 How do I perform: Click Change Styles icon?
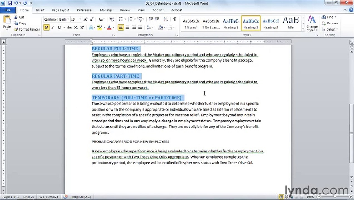pos(312,24)
